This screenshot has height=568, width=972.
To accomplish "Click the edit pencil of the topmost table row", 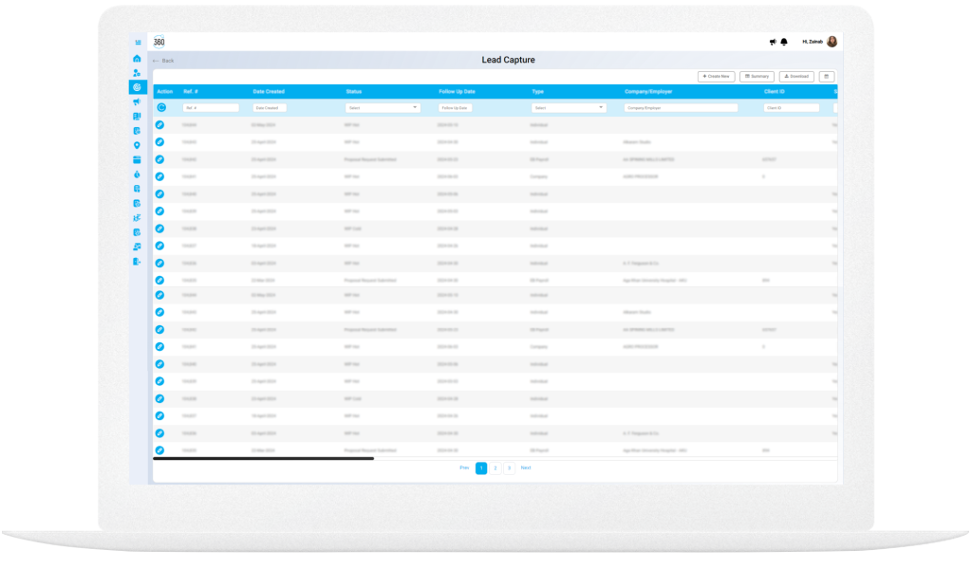I will click(x=159, y=125).
